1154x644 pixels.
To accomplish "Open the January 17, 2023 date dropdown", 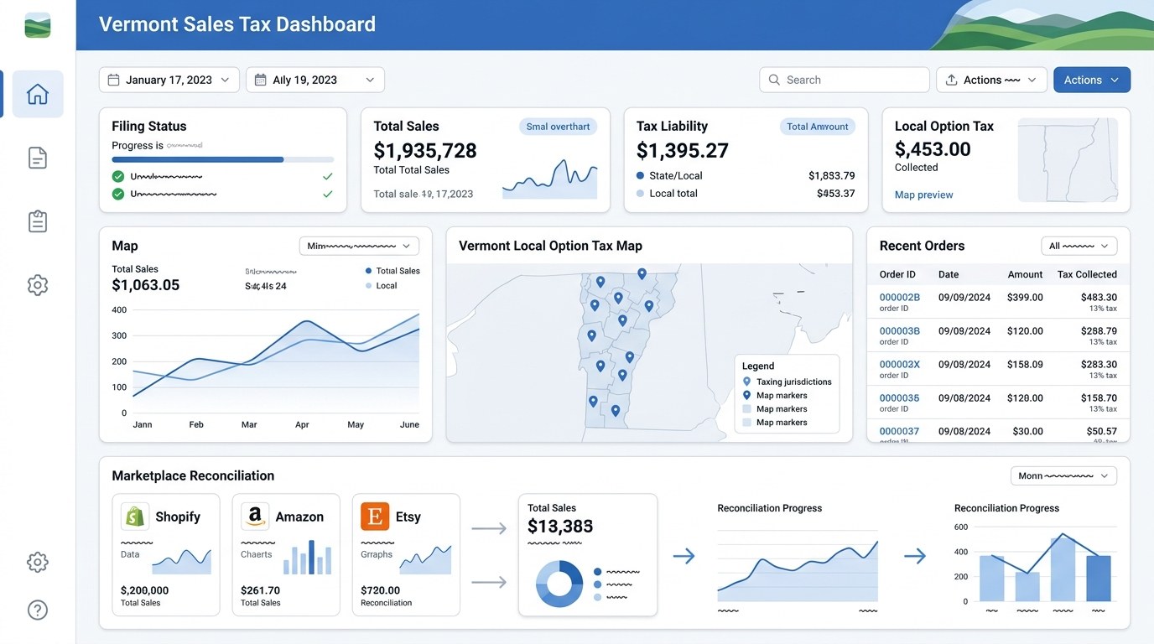I will tap(169, 80).
